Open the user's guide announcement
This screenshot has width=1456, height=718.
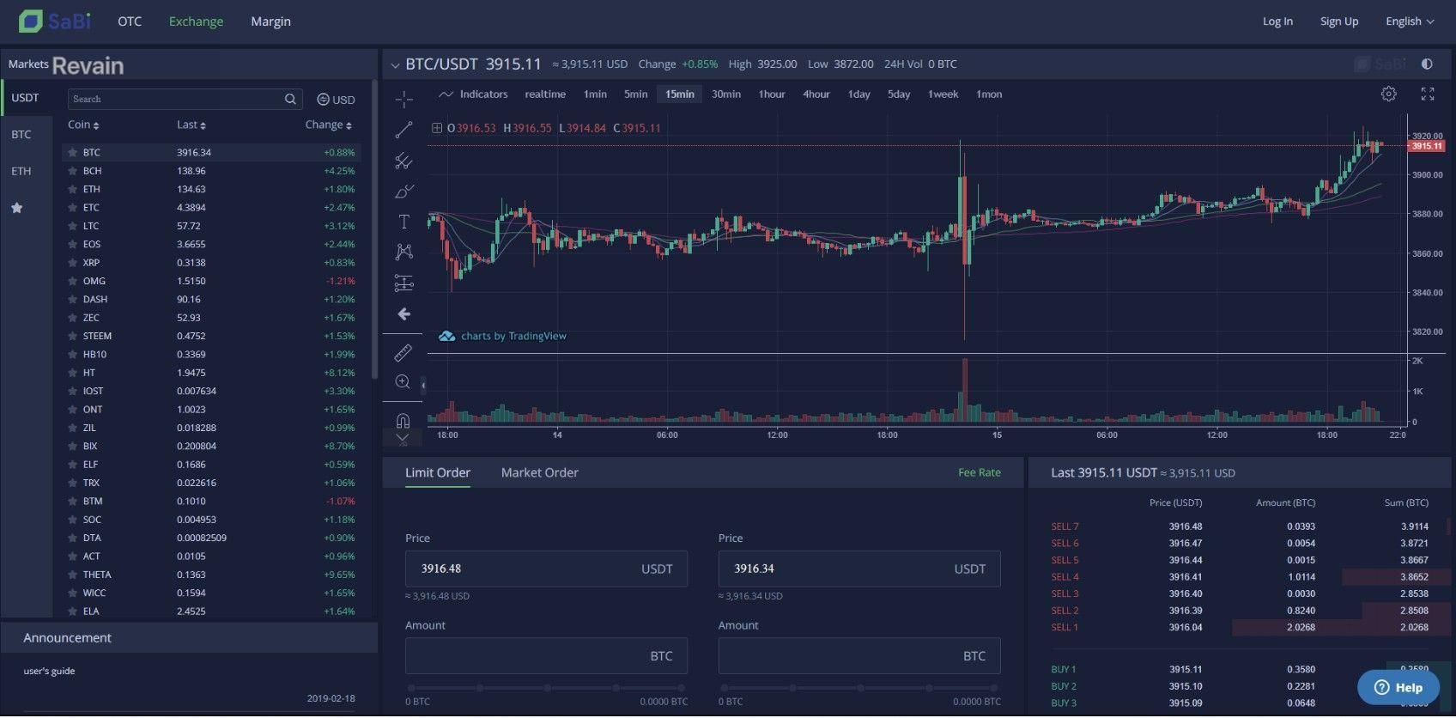tap(49, 671)
